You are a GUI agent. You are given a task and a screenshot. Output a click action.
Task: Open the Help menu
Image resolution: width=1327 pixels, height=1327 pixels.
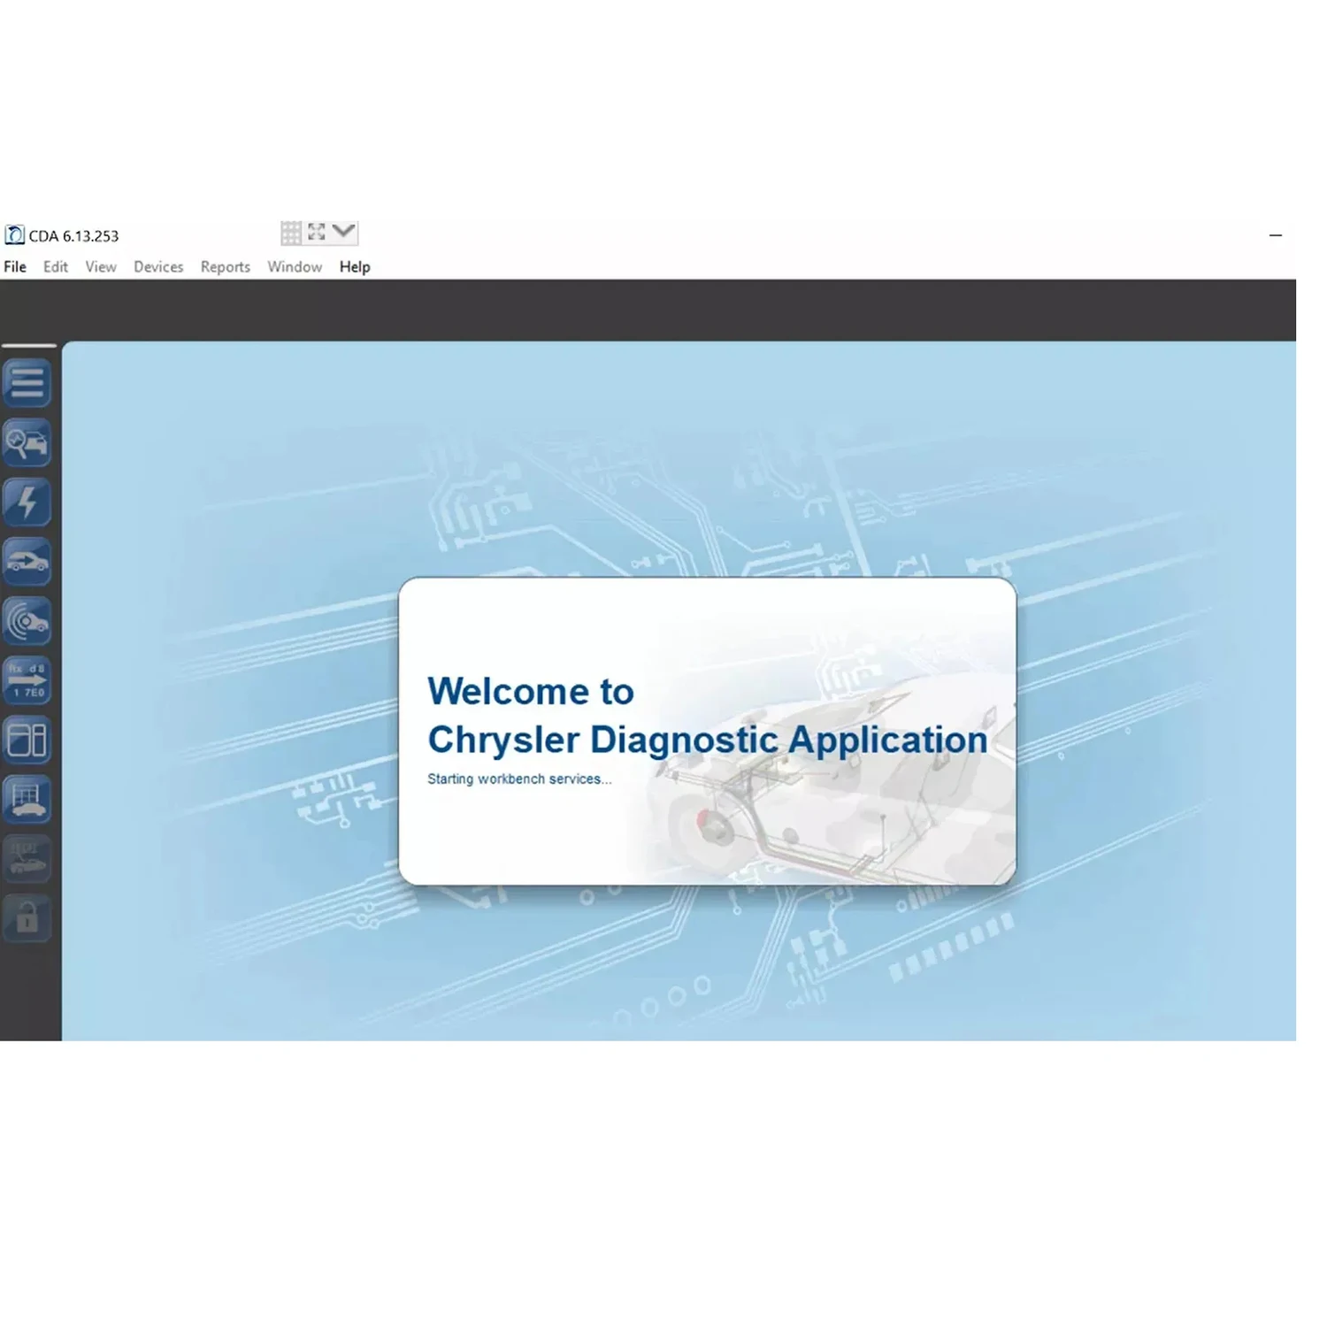pyautogui.click(x=355, y=266)
